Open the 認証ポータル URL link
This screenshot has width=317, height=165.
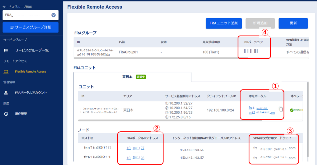(x=262, y=110)
